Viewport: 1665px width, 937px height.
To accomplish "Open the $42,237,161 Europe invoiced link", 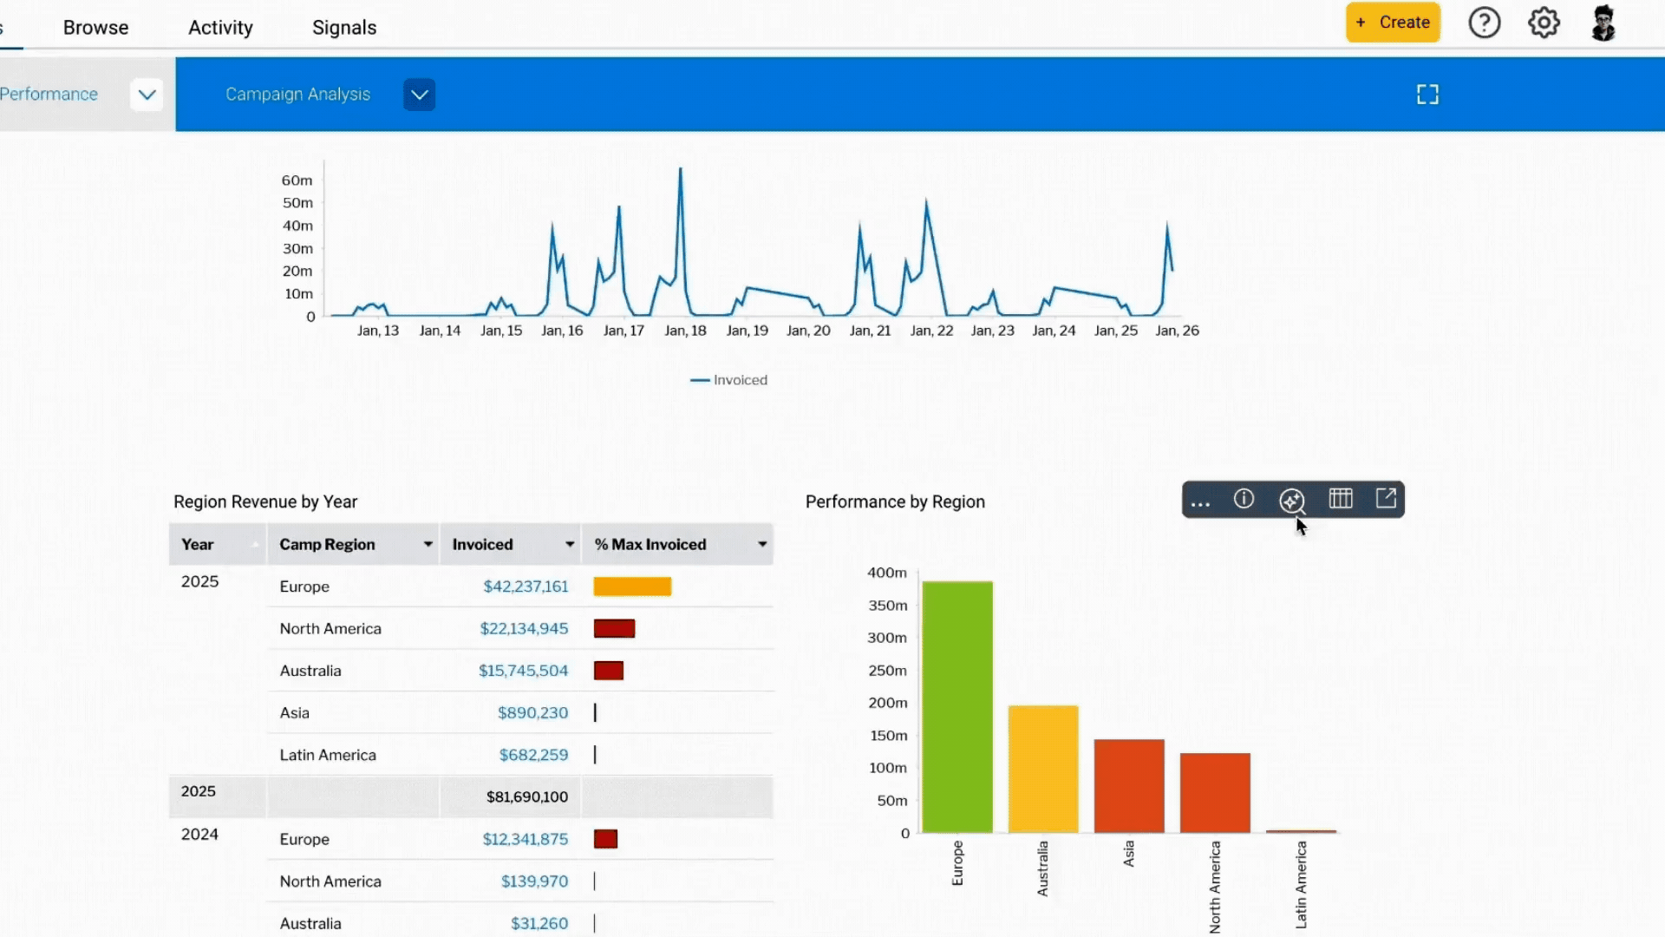I will coord(526,586).
